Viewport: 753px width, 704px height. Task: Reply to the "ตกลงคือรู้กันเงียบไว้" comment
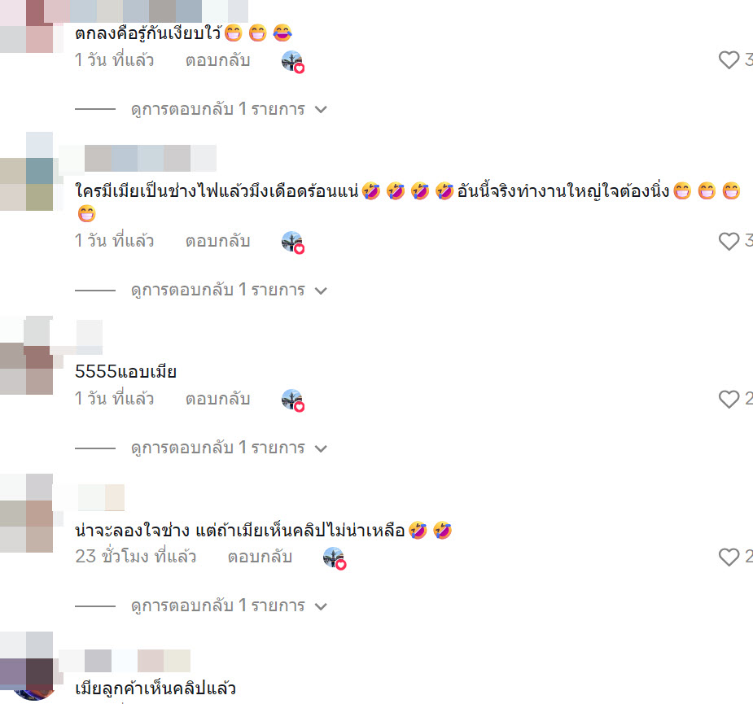(217, 60)
